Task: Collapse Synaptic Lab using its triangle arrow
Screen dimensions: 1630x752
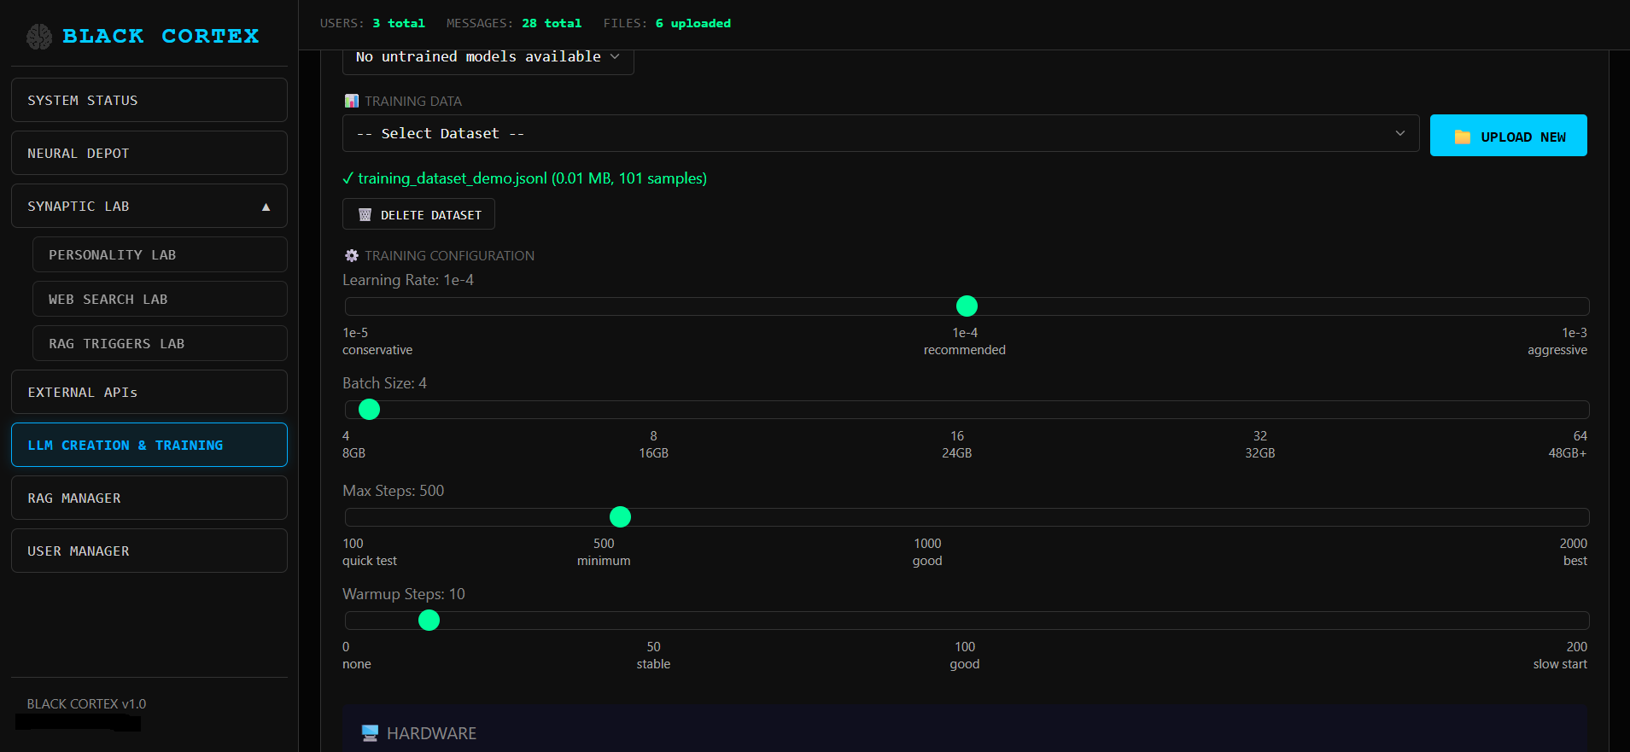Action: click(266, 207)
